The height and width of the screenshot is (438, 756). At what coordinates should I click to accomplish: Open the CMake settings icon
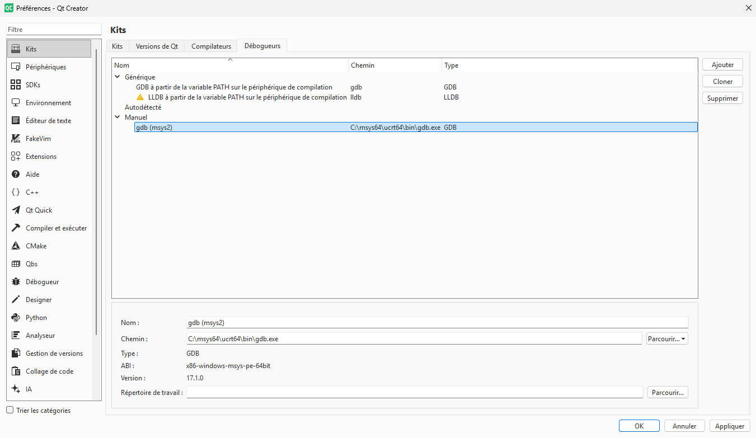tap(16, 246)
